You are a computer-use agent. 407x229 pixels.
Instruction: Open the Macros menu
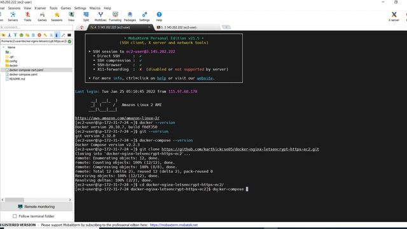tap(95, 8)
